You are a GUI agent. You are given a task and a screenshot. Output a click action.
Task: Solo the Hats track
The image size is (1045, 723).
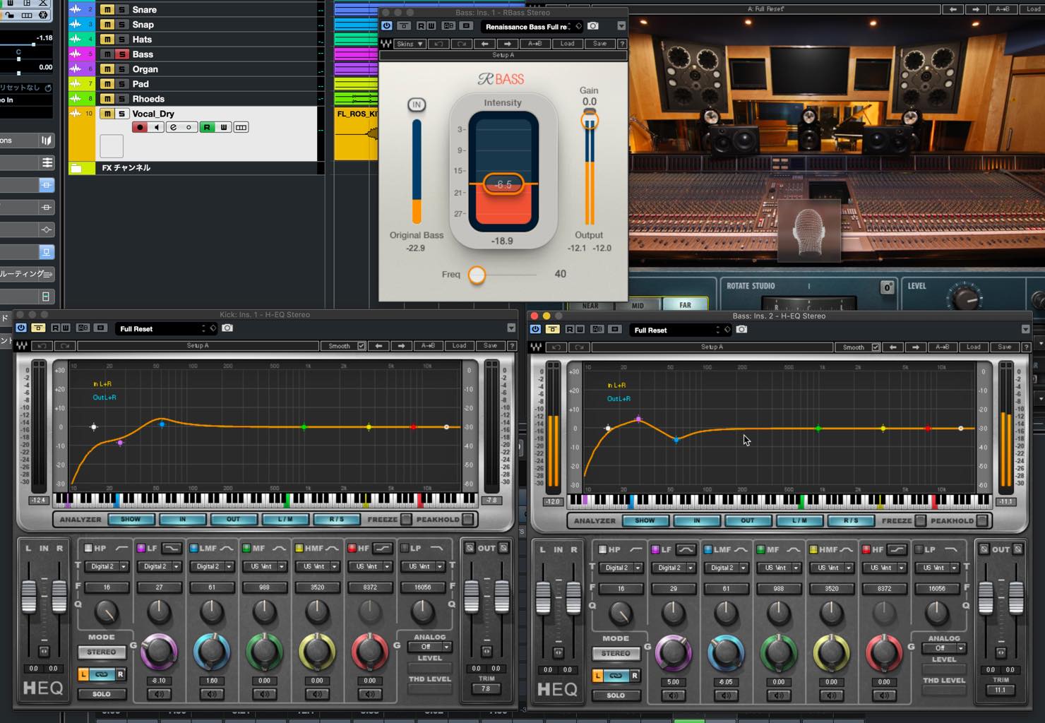122,40
